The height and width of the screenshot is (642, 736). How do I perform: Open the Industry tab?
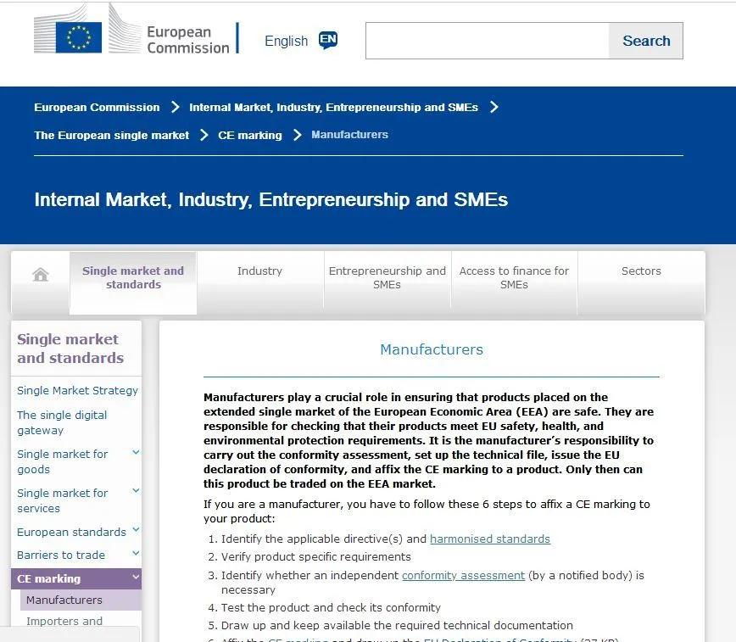click(259, 271)
